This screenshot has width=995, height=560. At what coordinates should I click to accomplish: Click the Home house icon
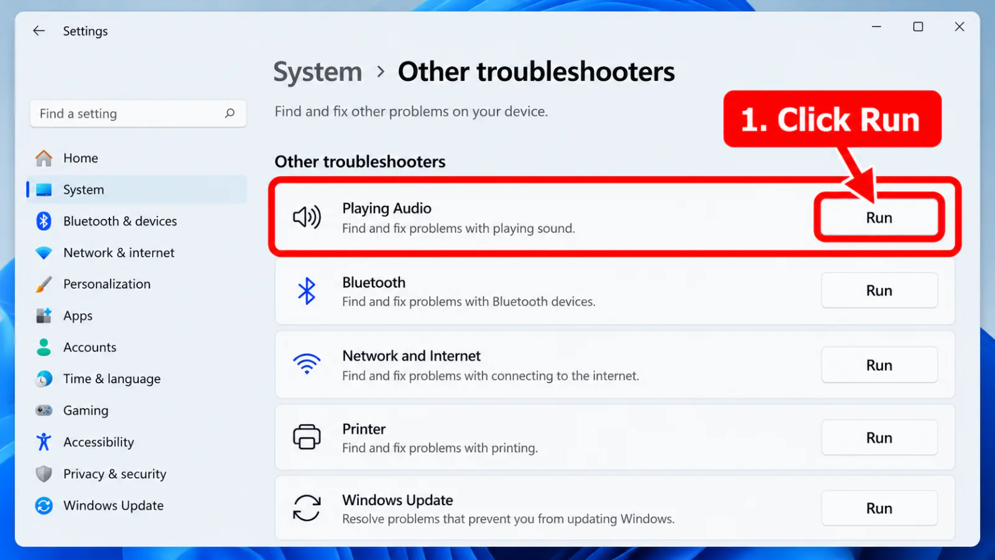coord(44,158)
